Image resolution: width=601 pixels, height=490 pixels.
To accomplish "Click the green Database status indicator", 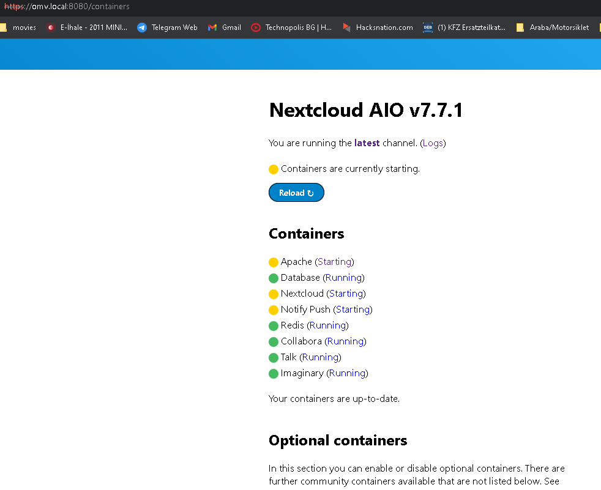I will pos(274,278).
